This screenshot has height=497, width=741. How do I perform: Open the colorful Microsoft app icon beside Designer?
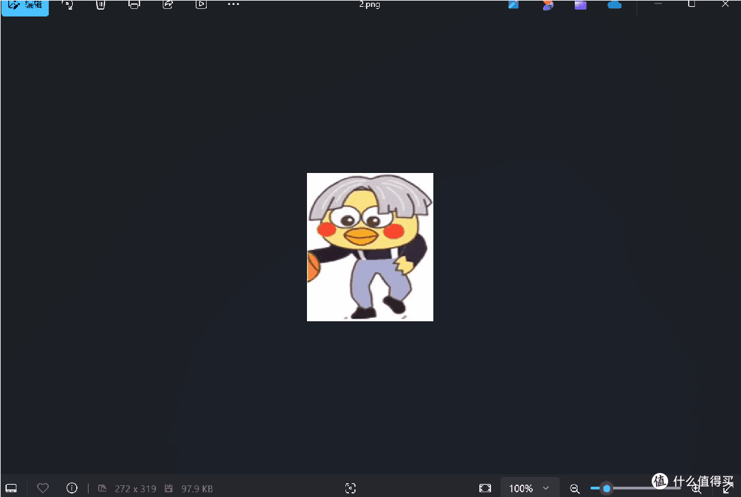coord(548,5)
